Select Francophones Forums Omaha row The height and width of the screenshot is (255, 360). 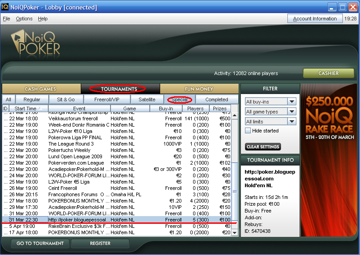click(116, 194)
